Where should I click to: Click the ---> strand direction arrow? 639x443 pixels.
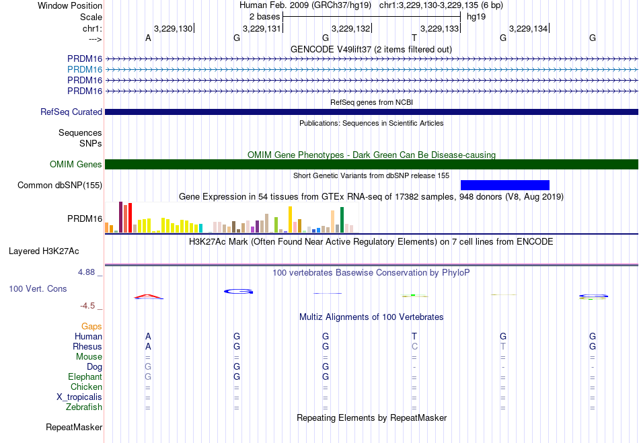[95, 39]
